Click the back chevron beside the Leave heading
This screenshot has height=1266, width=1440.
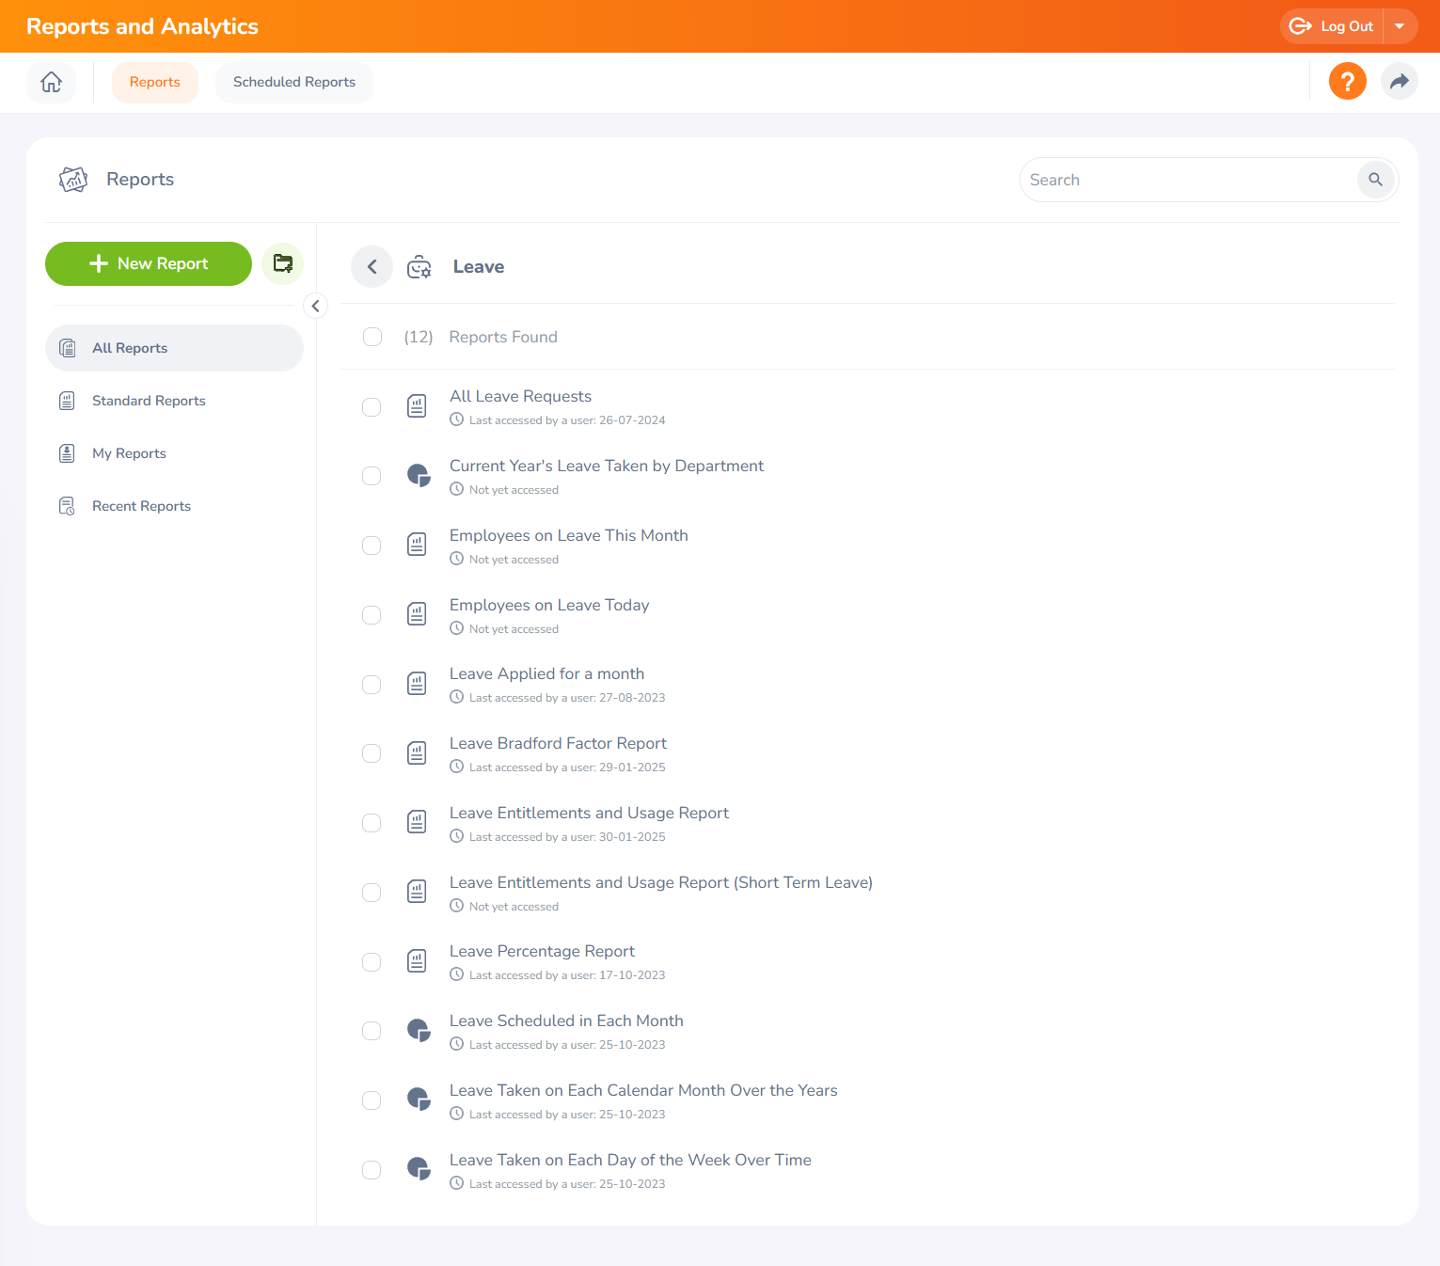(x=372, y=266)
